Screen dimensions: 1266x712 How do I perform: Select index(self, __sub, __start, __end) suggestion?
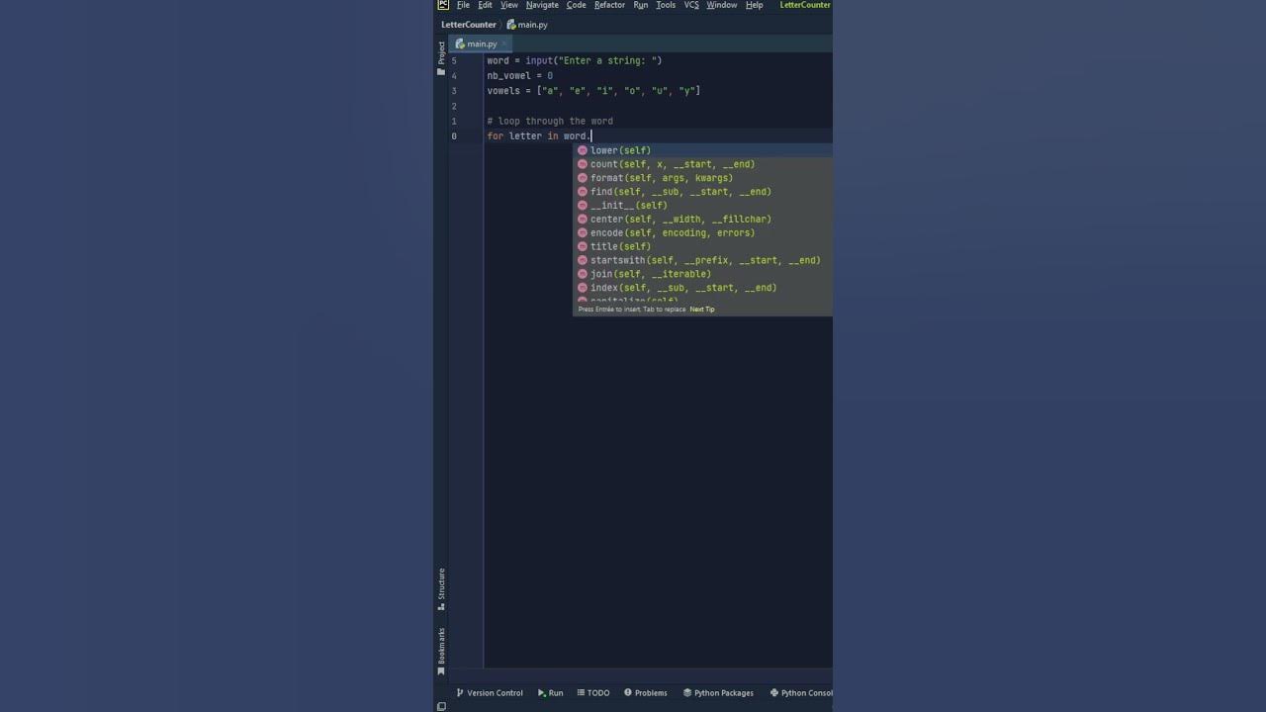(x=703, y=288)
